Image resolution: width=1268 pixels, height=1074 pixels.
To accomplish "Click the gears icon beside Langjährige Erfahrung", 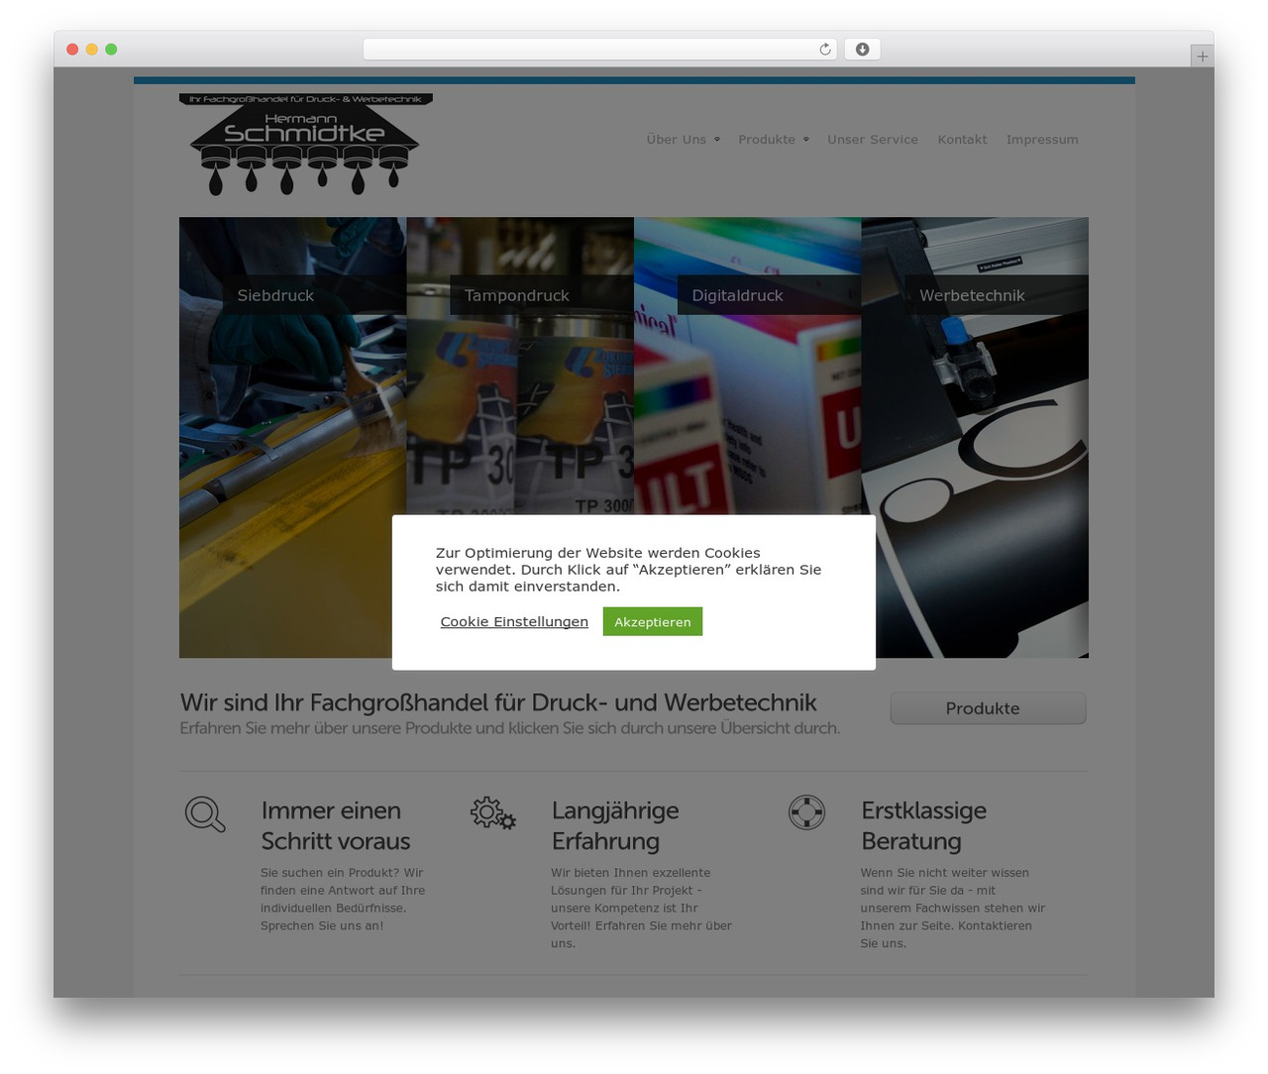I will 493,813.
